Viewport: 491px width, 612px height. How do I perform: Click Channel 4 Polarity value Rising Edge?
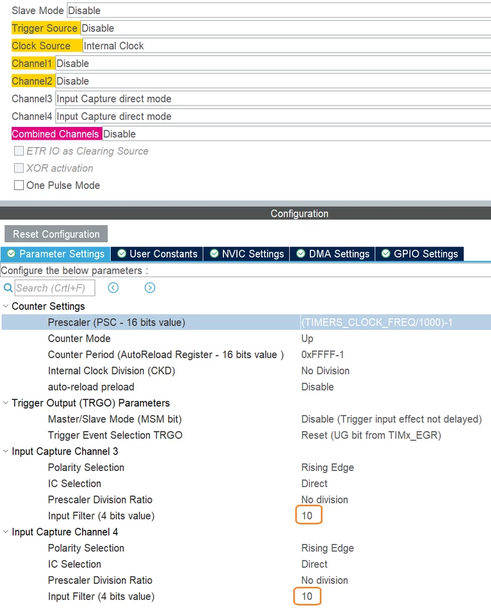coord(328,548)
